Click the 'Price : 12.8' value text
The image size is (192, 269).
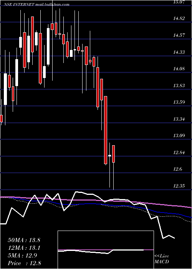pyautogui.click(x=24, y=263)
